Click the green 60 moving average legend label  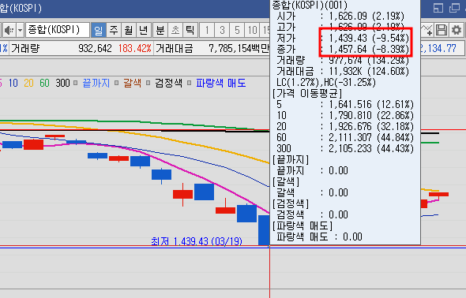(44, 83)
